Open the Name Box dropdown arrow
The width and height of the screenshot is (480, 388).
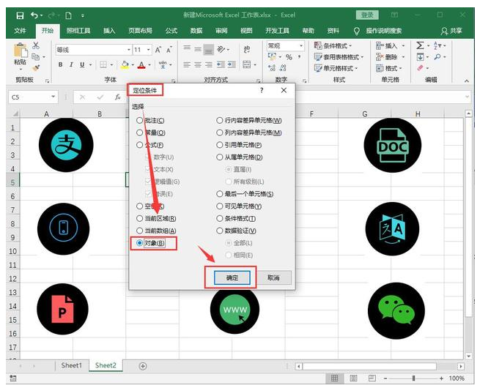point(53,97)
